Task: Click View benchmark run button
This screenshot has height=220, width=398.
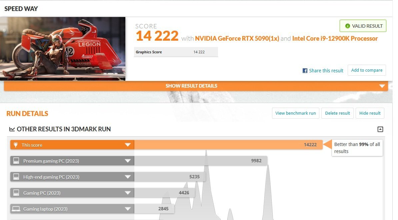Action: tap(295, 113)
